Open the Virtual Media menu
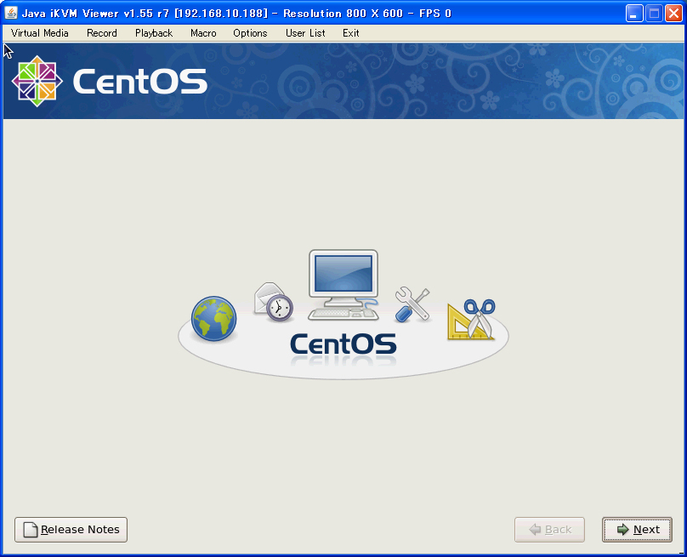This screenshot has width=687, height=557. click(39, 33)
